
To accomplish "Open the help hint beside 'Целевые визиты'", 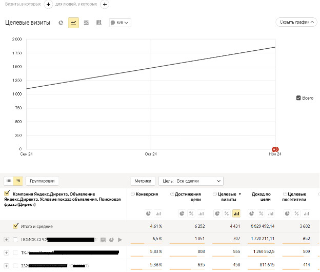I will (x=215, y=194).
